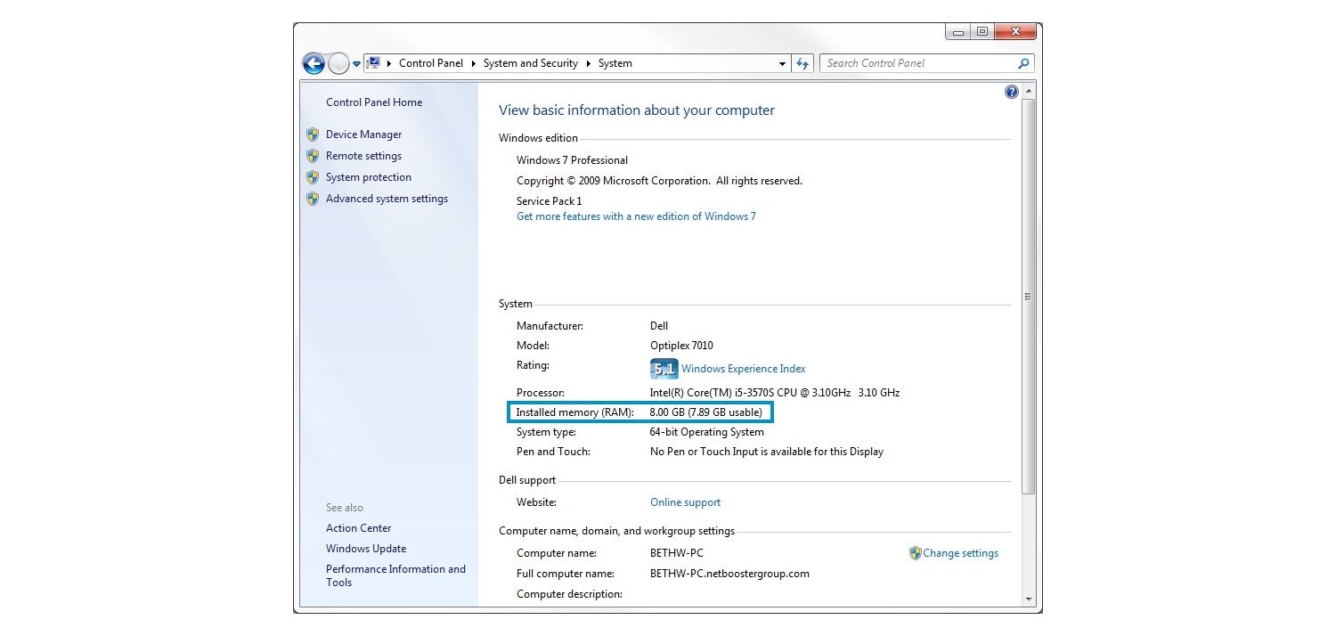Open help via the question mark icon
The height and width of the screenshot is (636, 1336).
[1011, 92]
